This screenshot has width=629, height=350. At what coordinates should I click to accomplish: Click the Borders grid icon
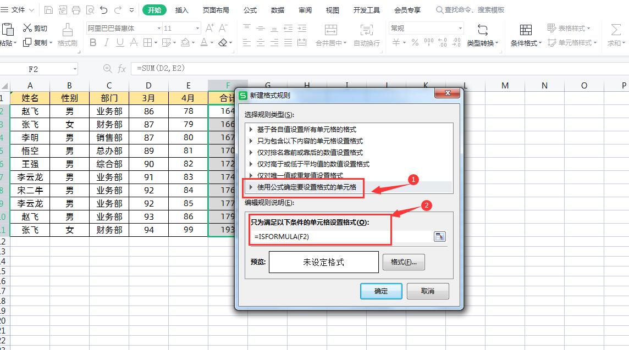pos(147,42)
